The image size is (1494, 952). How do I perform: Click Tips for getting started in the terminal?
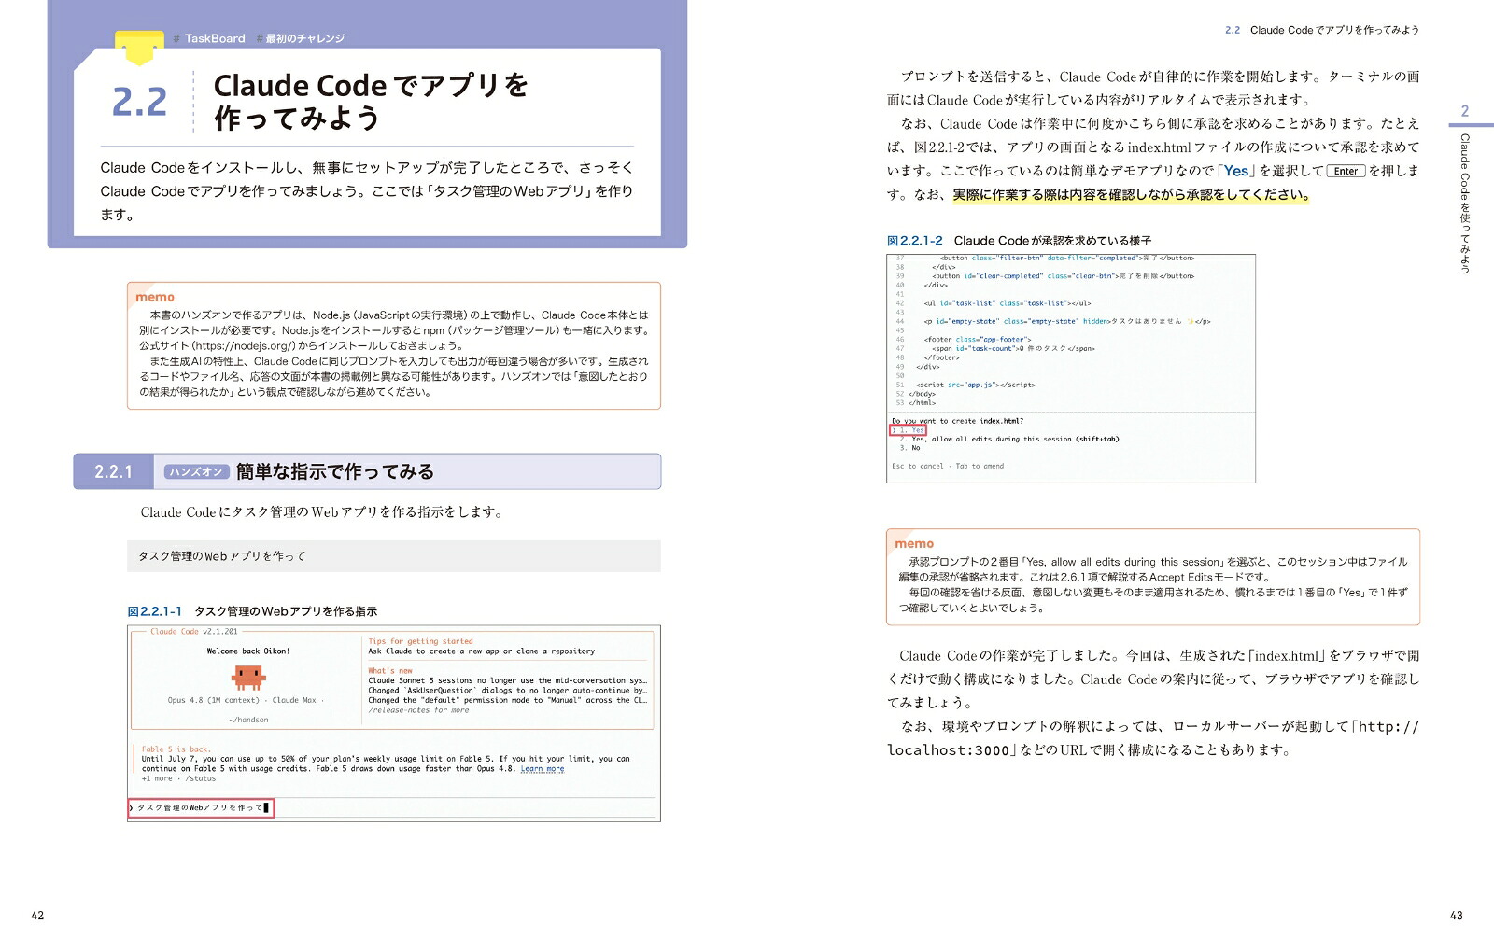(420, 641)
